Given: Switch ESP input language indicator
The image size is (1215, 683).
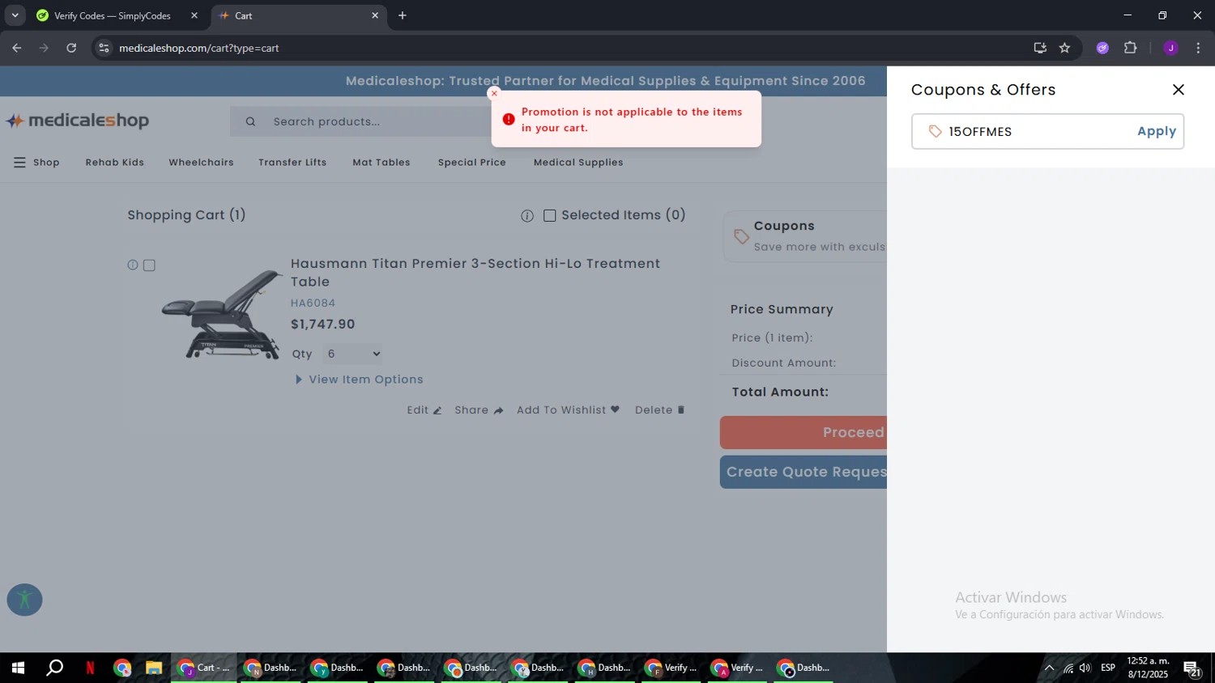Looking at the screenshot, I should coord(1108,668).
